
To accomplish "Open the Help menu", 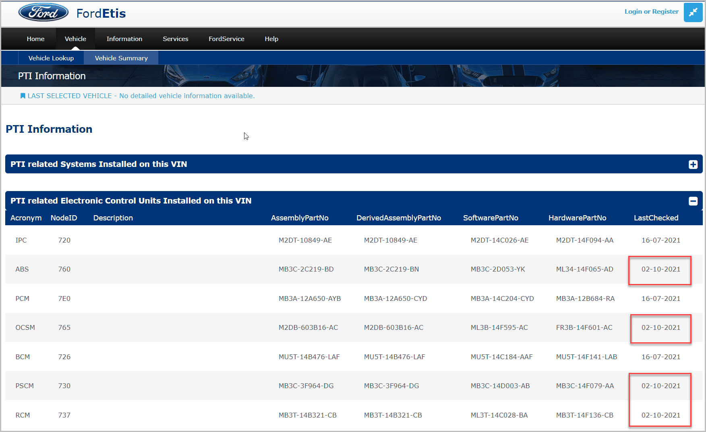I will (271, 39).
